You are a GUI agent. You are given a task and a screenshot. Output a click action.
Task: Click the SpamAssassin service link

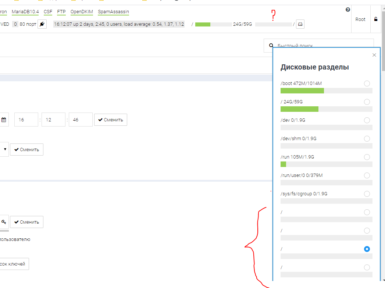(113, 12)
